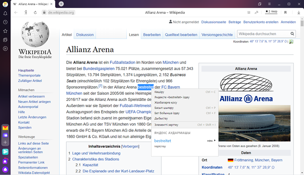Open reader mode icon in address bar
Image resolution: width=304 pixels, height=175 pixels.
tap(249, 13)
